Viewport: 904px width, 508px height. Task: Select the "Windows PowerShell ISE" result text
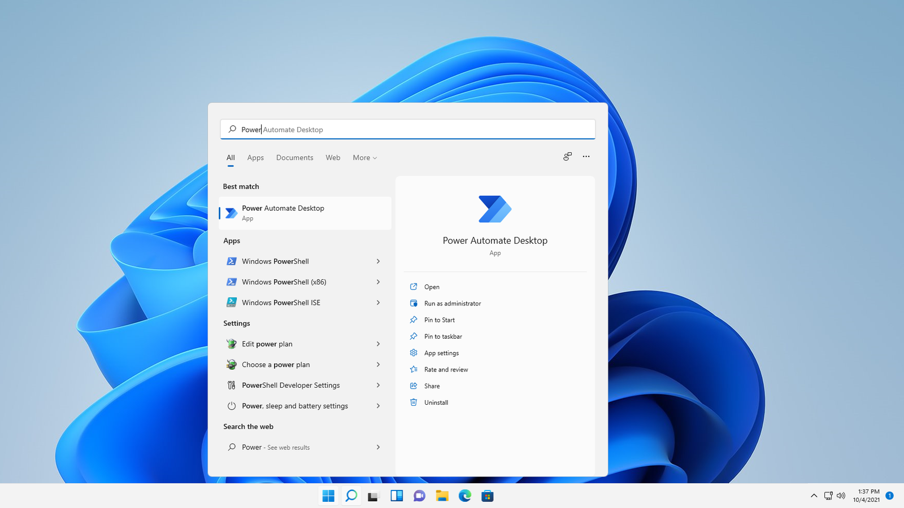pyautogui.click(x=281, y=303)
